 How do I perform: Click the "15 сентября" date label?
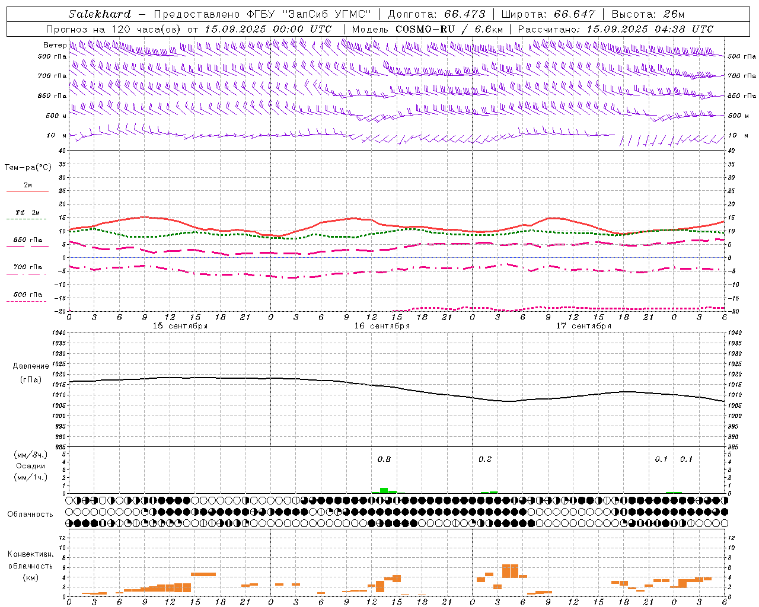[180, 326]
